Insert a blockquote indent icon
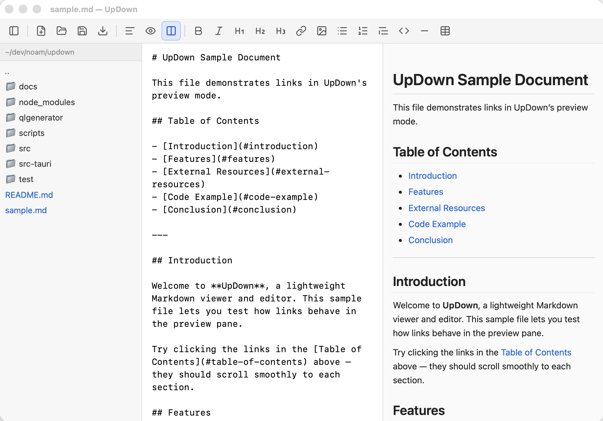Viewport: 603px width, 421px height. pyautogui.click(x=383, y=31)
